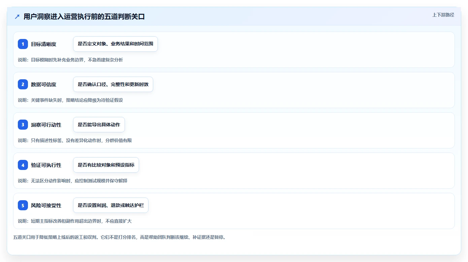Image resolution: width=468 pixels, height=262 pixels.
Task: Click the note 无法区分动作影响时
Action: (51, 181)
